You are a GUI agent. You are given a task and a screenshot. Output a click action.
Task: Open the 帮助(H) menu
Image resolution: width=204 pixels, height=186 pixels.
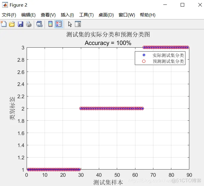point(148,15)
